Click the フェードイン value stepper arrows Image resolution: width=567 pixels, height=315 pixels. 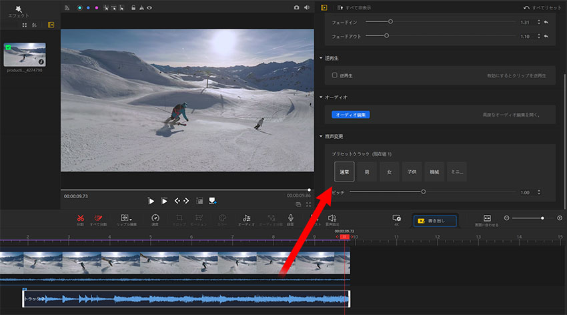539,22
